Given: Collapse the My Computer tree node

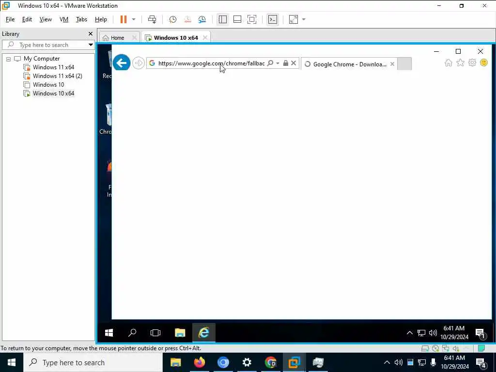Looking at the screenshot, I should pos(9,59).
